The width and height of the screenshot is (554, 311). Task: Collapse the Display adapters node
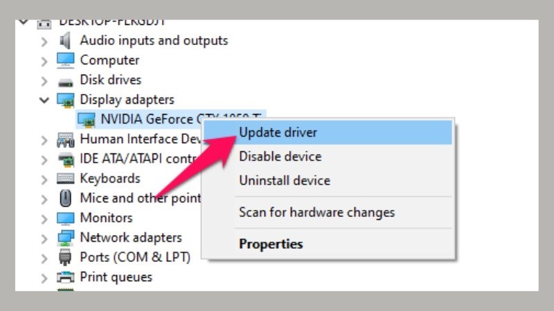(44, 100)
